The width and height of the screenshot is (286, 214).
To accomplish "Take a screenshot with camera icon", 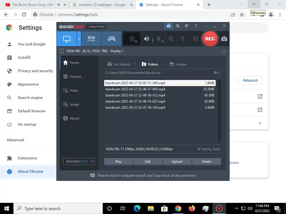I will [224, 39].
